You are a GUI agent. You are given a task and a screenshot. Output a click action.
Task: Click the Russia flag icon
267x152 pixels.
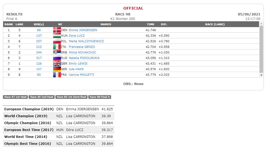click(57, 58)
